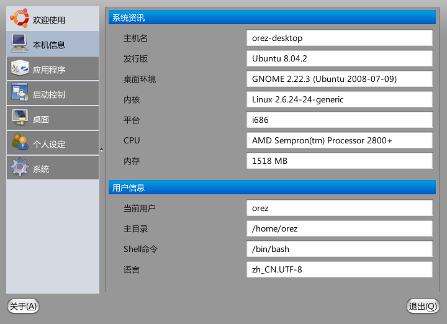Click the 桌面环境 label
The height and width of the screenshot is (324, 447).
[140, 79]
